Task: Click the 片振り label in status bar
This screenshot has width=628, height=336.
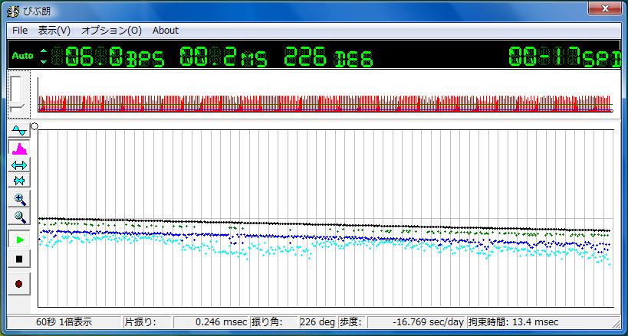Action: tap(147, 322)
